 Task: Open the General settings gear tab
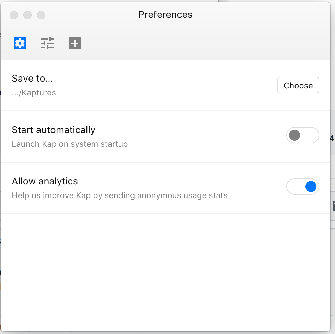[x=20, y=43]
